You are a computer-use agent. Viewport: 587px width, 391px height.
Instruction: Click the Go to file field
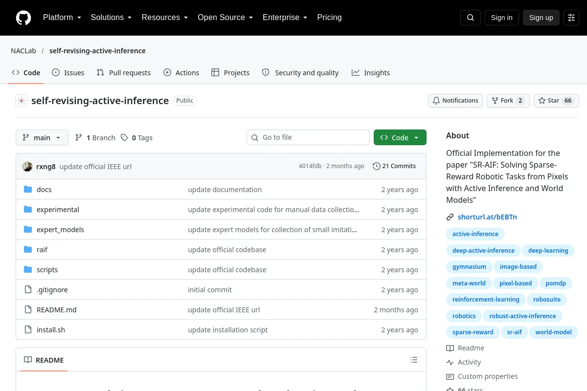[x=308, y=138]
